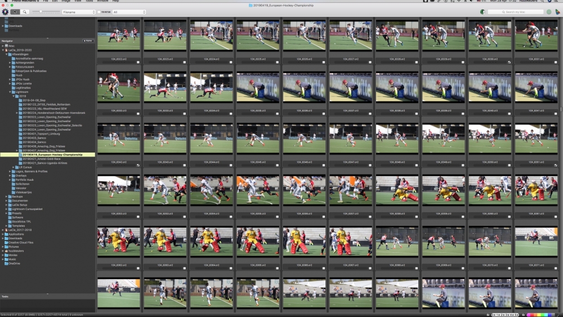
Task: Open the Image menu
Action: [x=66, y=1]
